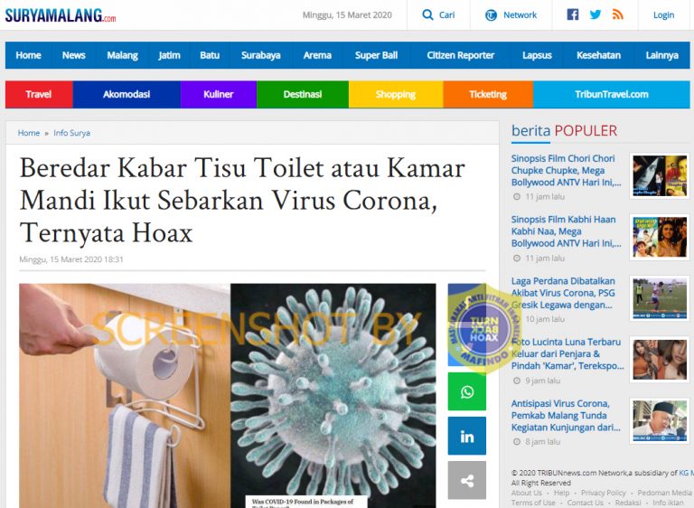Go to Citizen Reporter section
Image resolution: width=694 pixels, height=508 pixels.
click(460, 55)
